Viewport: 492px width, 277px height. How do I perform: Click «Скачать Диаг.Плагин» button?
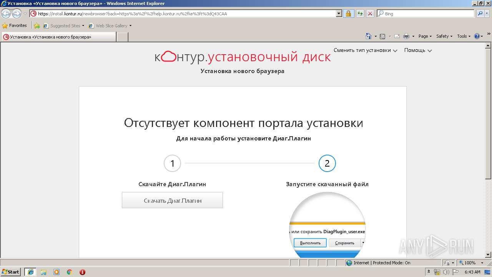(172, 200)
